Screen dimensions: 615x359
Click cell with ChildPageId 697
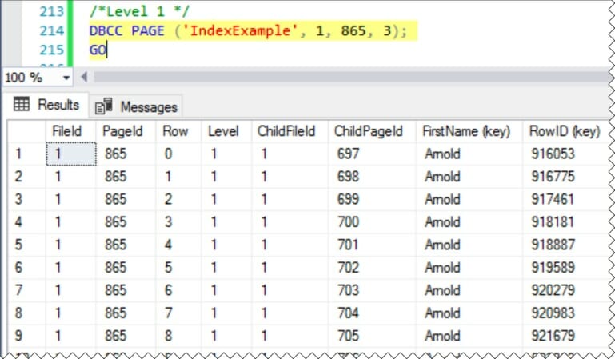click(x=349, y=154)
